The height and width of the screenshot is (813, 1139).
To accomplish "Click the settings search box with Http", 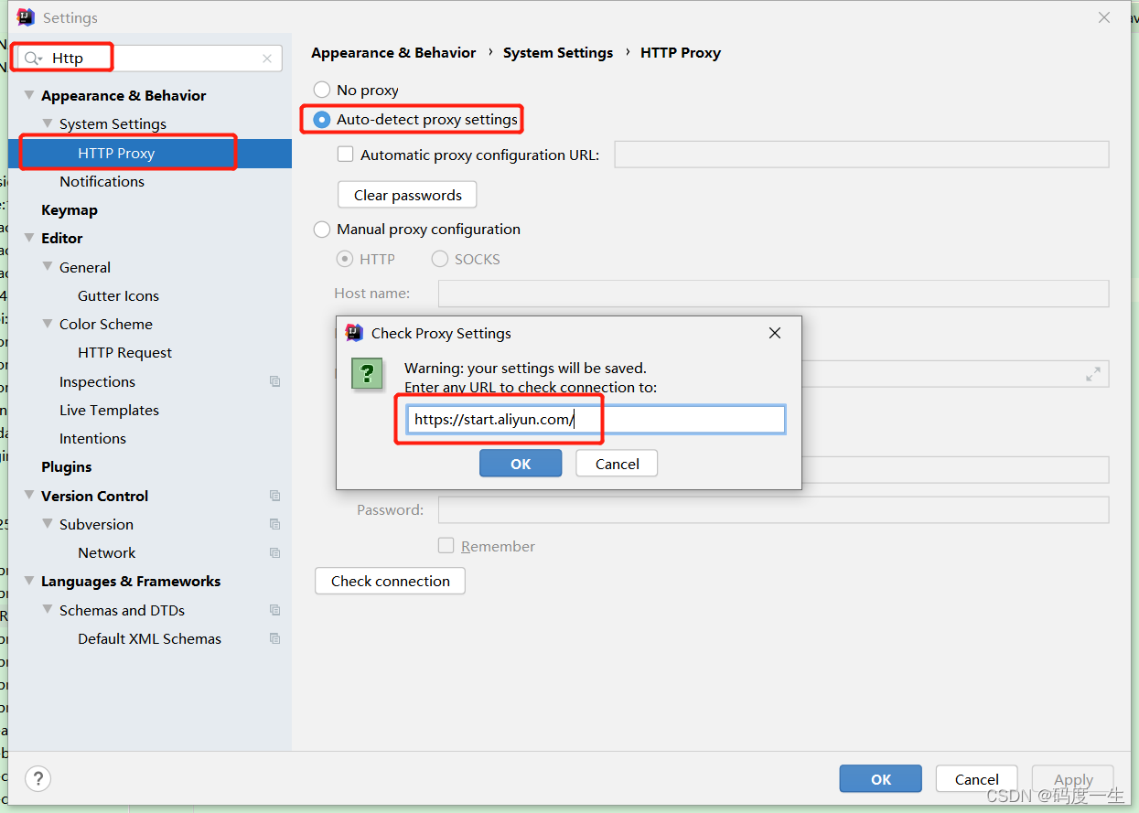I will click(x=150, y=59).
